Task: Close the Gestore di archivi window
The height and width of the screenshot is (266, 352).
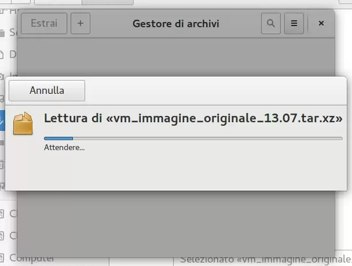Action: point(321,24)
